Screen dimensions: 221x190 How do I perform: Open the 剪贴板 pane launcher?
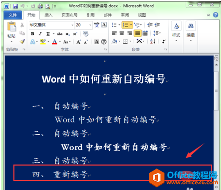pos(24,49)
